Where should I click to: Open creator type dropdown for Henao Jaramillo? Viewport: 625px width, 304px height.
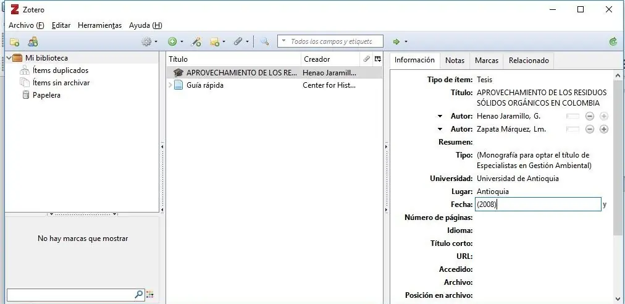[440, 117]
